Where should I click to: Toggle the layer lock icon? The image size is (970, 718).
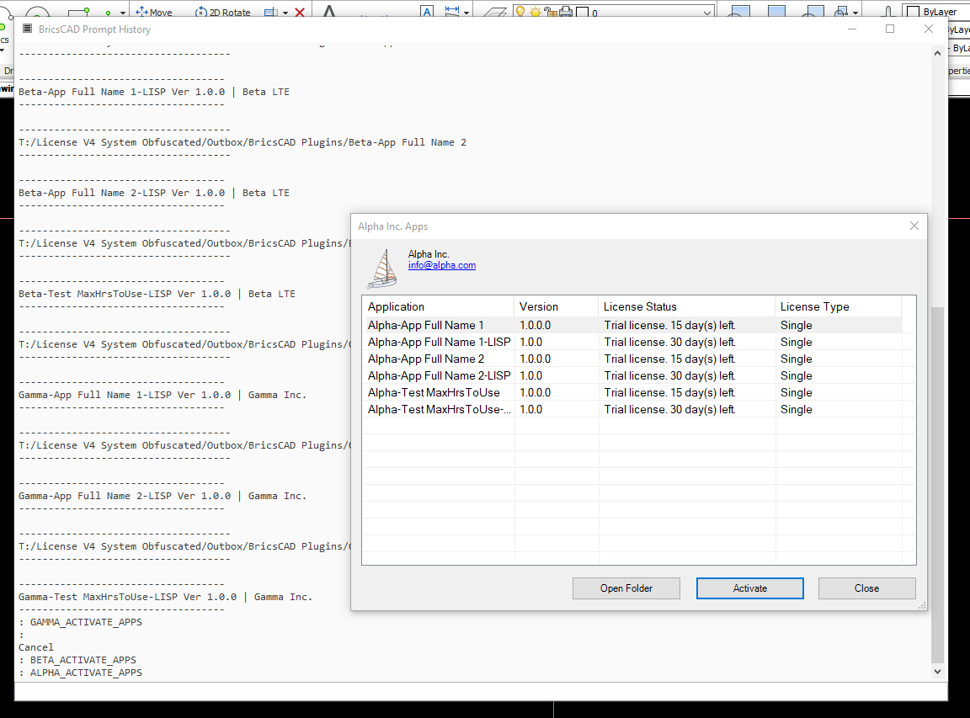click(550, 12)
